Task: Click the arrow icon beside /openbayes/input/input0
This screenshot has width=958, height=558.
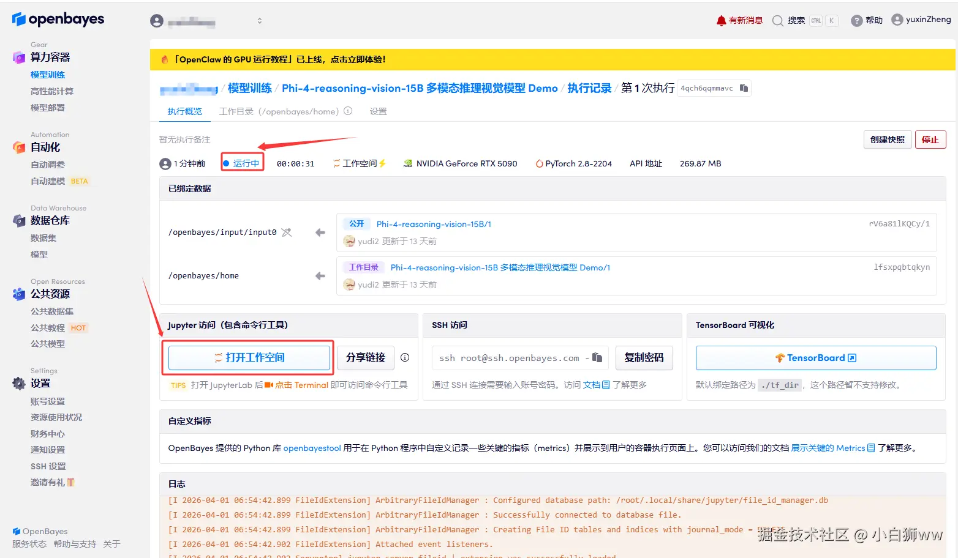Action: (320, 232)
